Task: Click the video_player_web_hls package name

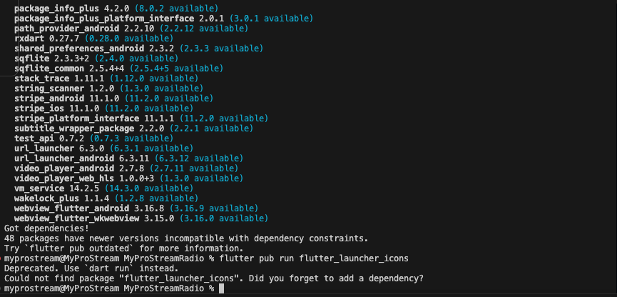Action: [64, 178]
